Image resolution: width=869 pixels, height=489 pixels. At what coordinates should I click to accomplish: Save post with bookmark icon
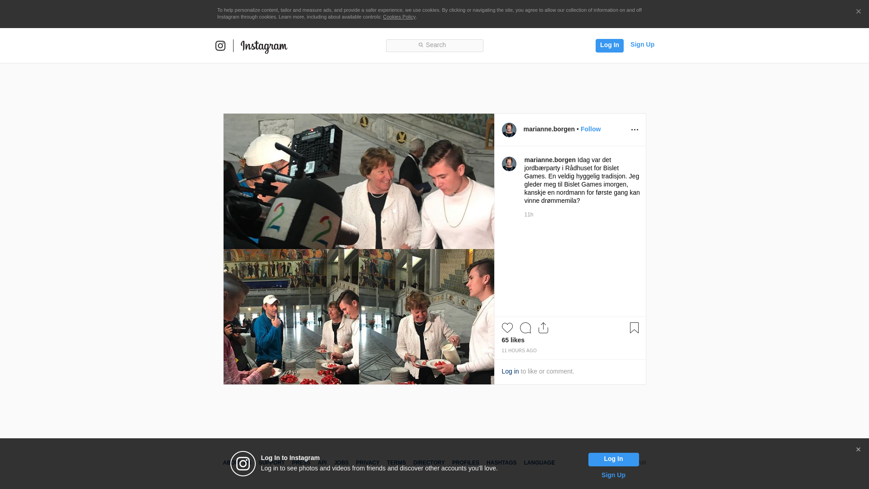pyautogui.click(x=634, y=328)
